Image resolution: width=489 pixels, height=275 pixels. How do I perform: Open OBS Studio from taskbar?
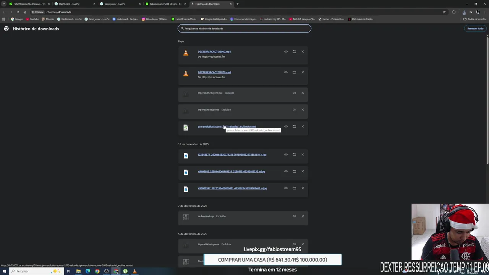pyautogui.click(x=107, y=271)
